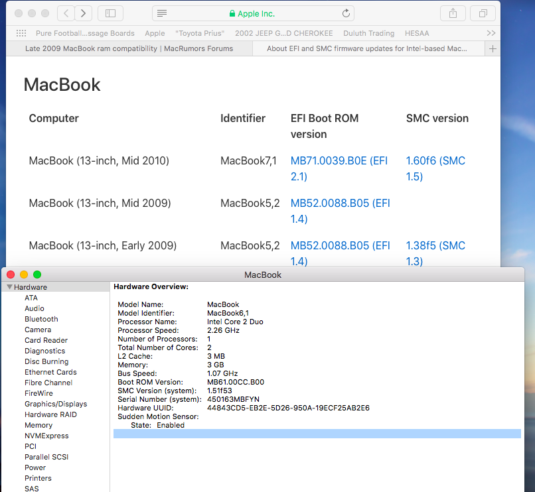535x492 pixels.
Task: Add a new Safari tab
Action: (493, 49)
